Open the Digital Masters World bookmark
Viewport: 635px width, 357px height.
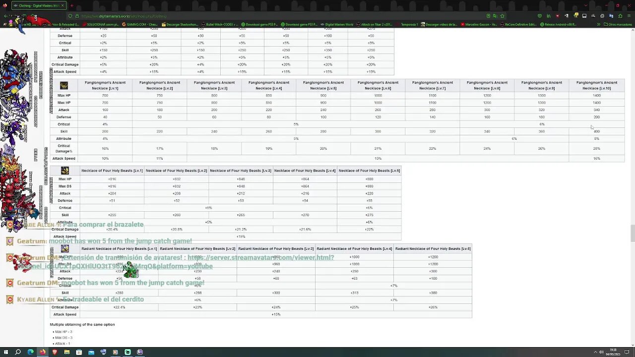337,24
